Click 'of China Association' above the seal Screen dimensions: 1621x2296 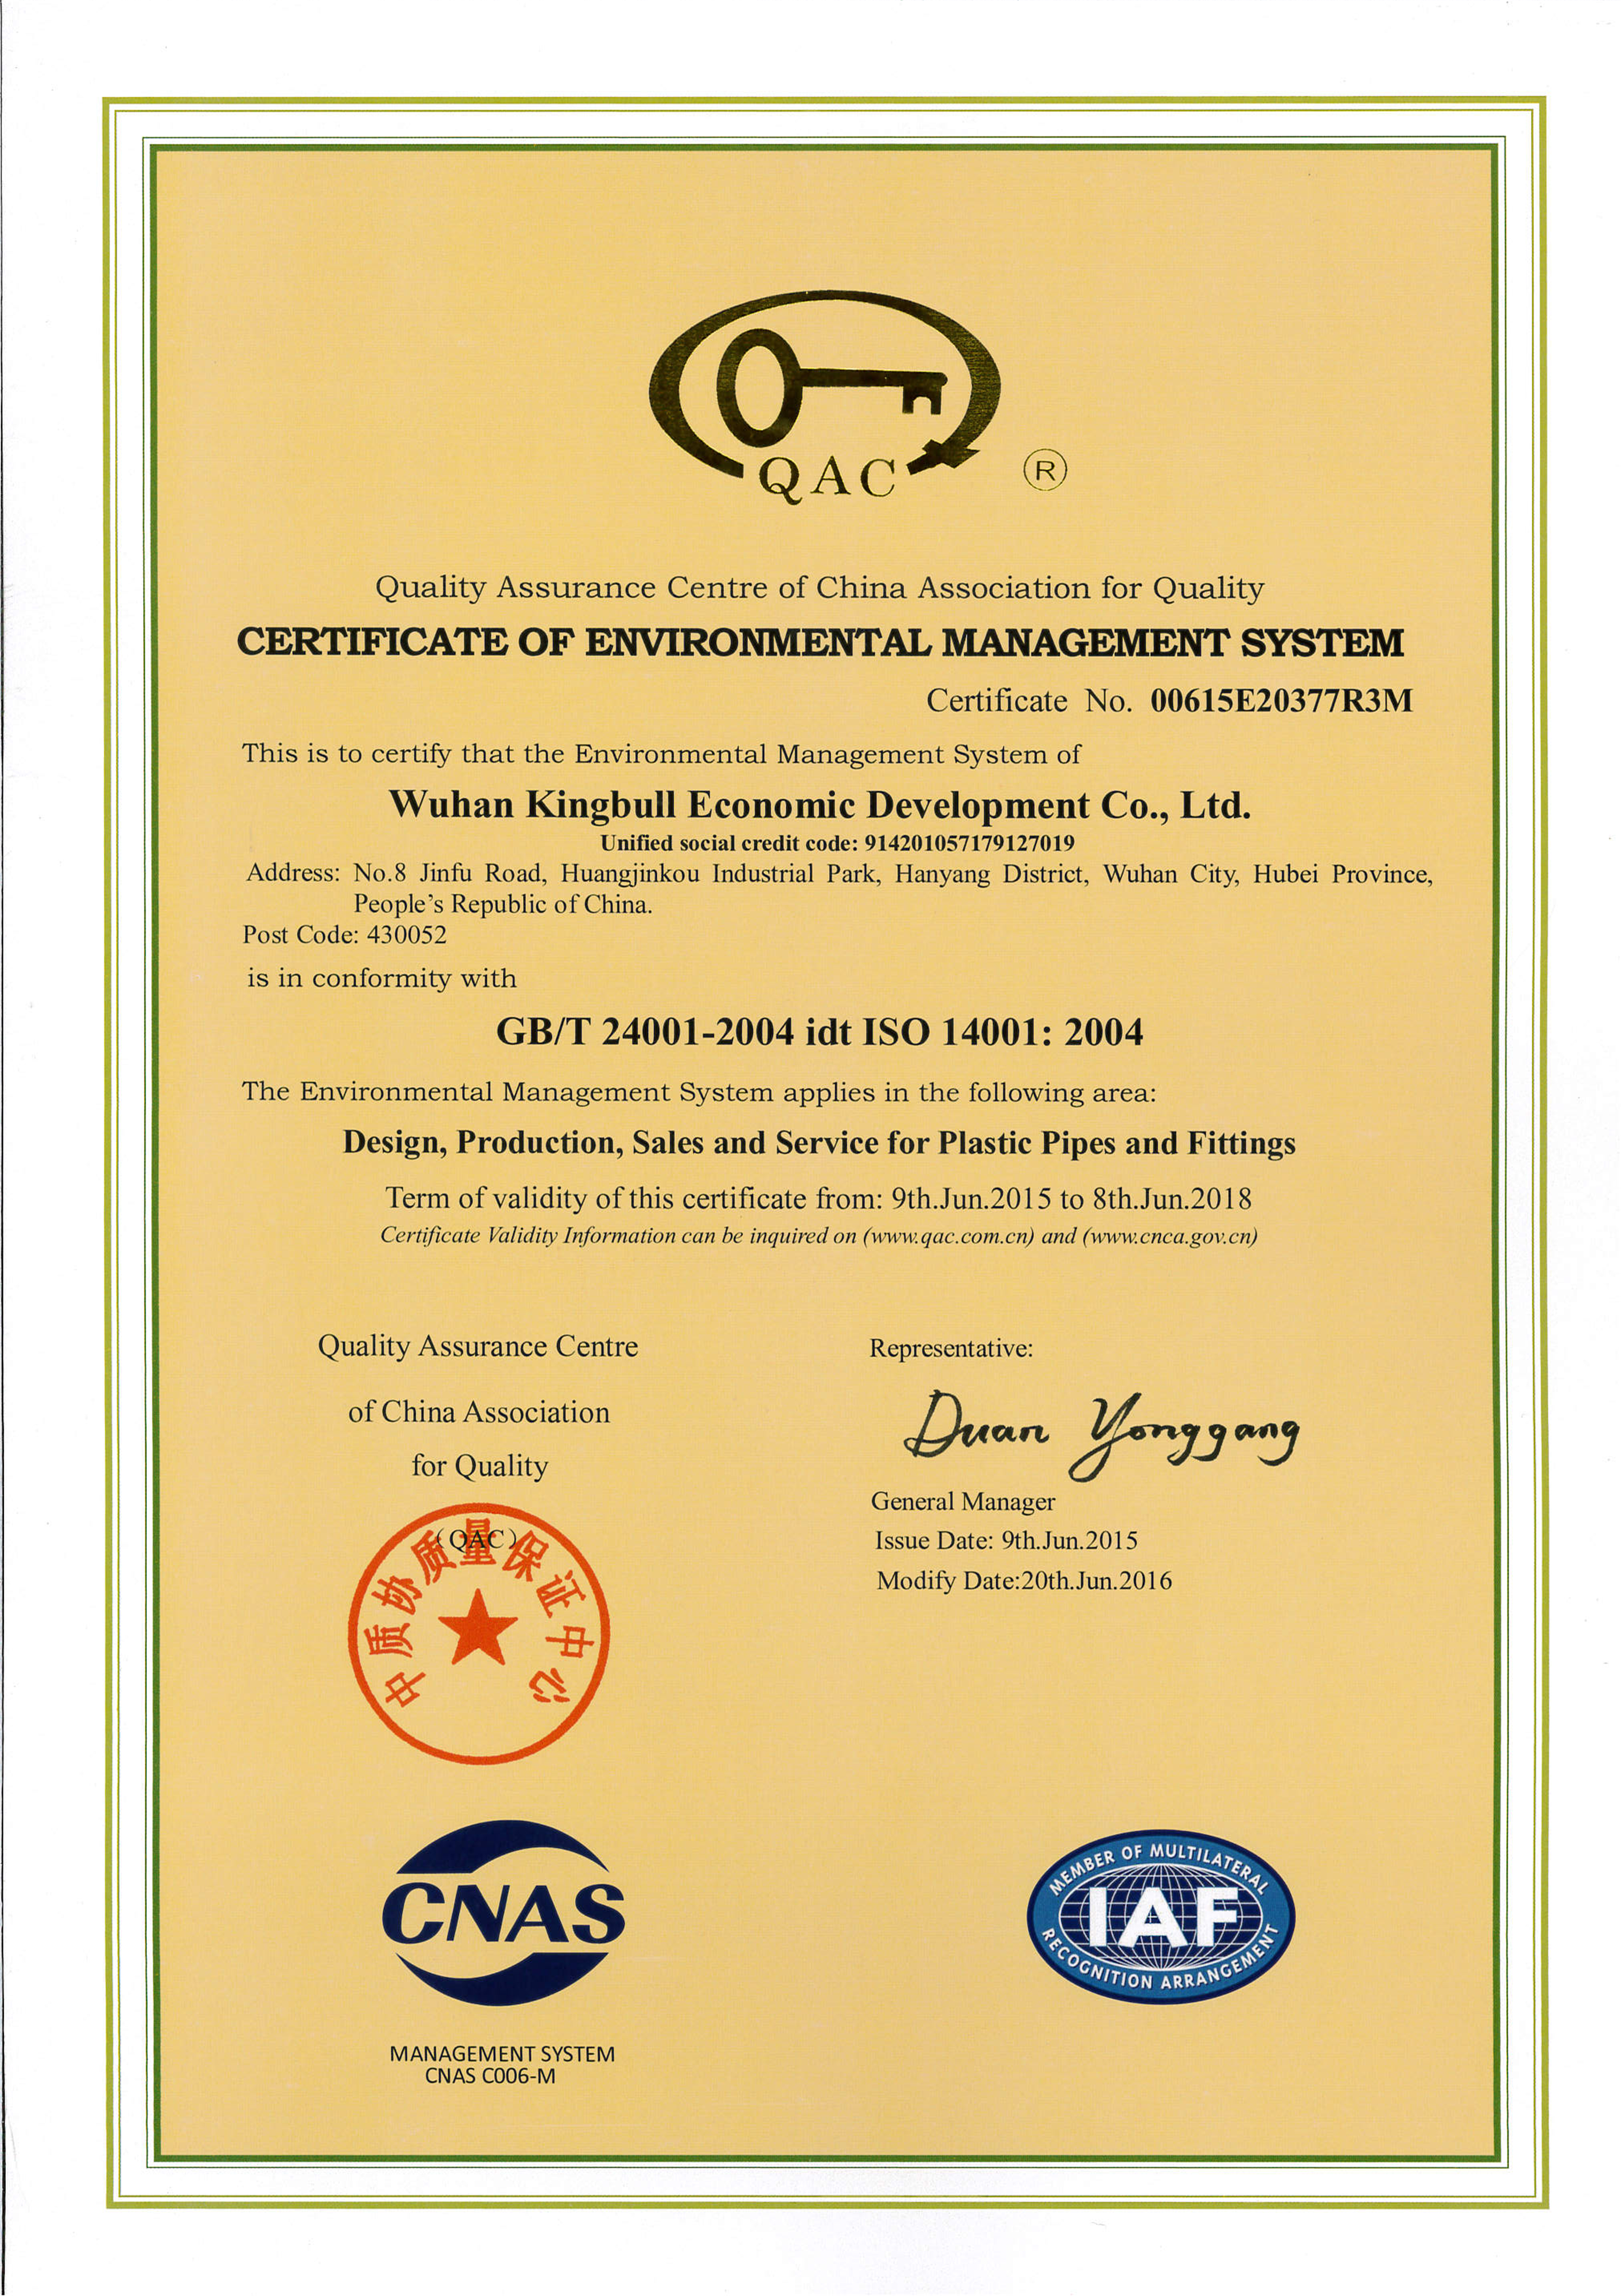tap(479, 1412)
